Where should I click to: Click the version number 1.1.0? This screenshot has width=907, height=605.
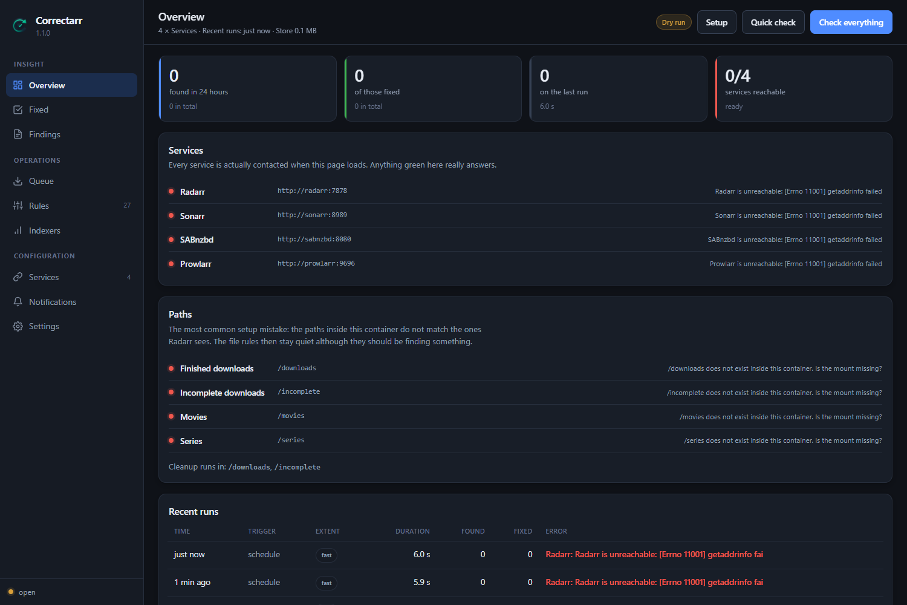(x=43, y=33)
